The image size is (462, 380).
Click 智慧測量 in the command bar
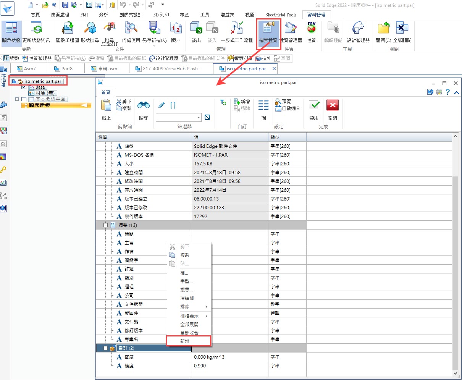tap(240, 58)
